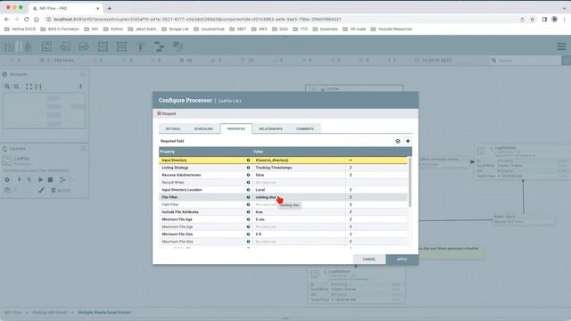Fit the flow to the screen in Navigate
The height and width of the screenshot is (321, 571).
29,86
